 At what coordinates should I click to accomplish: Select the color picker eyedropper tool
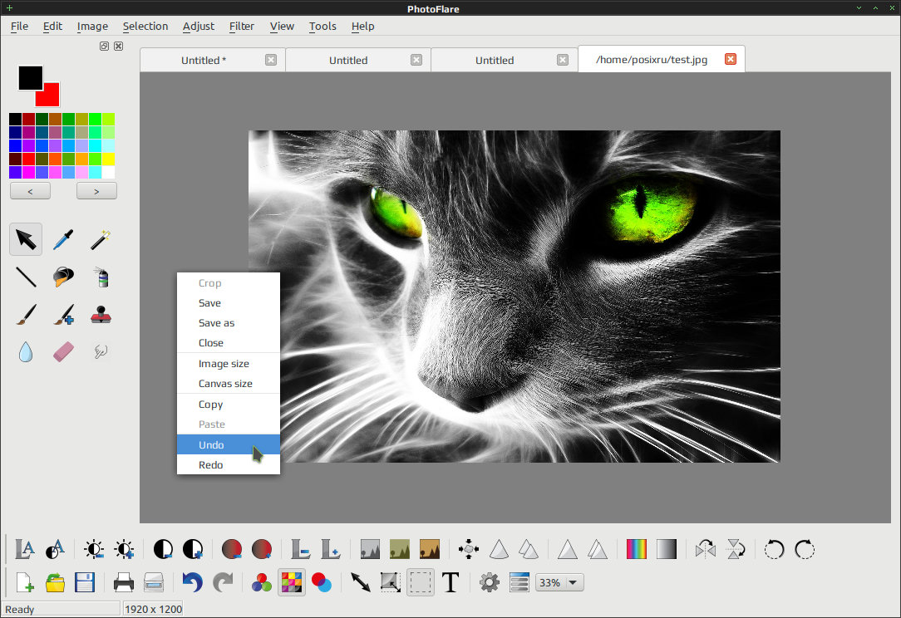point(63,239)
